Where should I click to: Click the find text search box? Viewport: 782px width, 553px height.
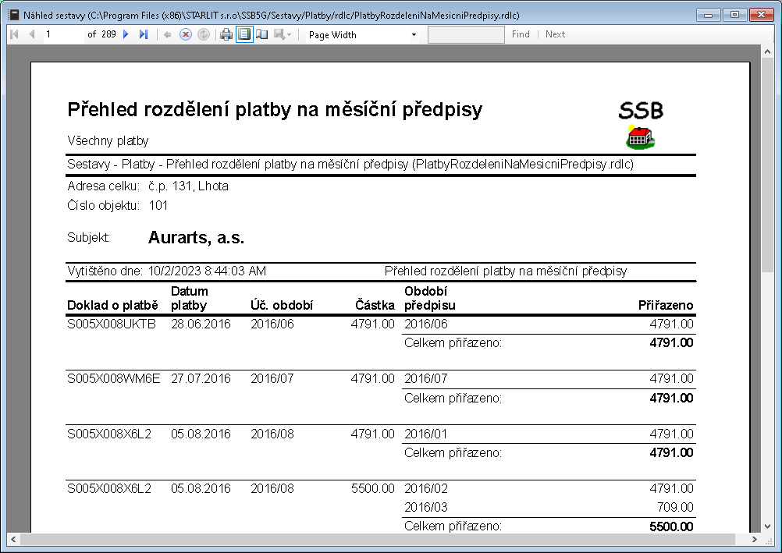[466, 34]
